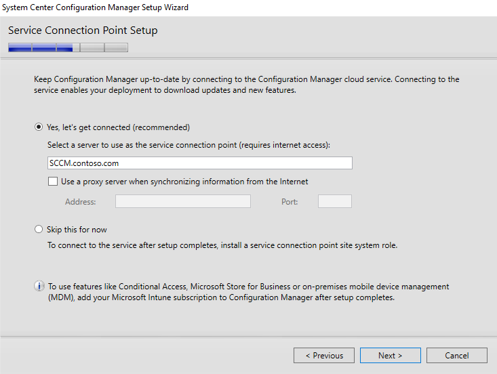This screenshot has height=374, width=497.
Task: Select 'Skip this for now' radio button
Action: pos(39,229)
